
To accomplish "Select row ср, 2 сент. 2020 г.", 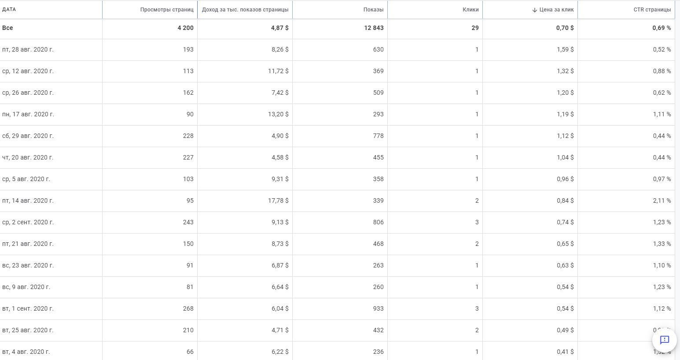I will 28,222.
